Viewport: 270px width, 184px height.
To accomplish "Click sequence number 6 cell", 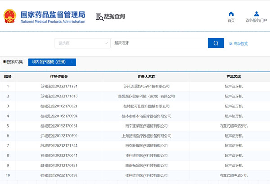I will coord(8,136).
